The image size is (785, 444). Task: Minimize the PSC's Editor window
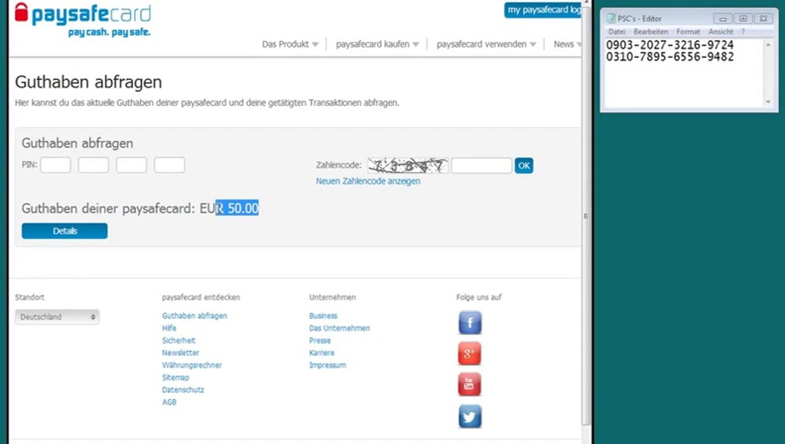coord(723,18)
